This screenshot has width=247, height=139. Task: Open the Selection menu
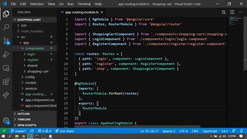pos(37,4)
